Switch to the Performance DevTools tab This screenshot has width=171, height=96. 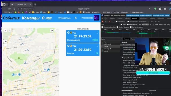pos(143,19)
